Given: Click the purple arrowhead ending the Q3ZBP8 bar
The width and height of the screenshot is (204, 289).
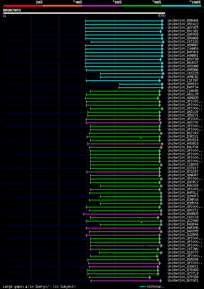Looking at the screenshot, I should pos(160,235).
